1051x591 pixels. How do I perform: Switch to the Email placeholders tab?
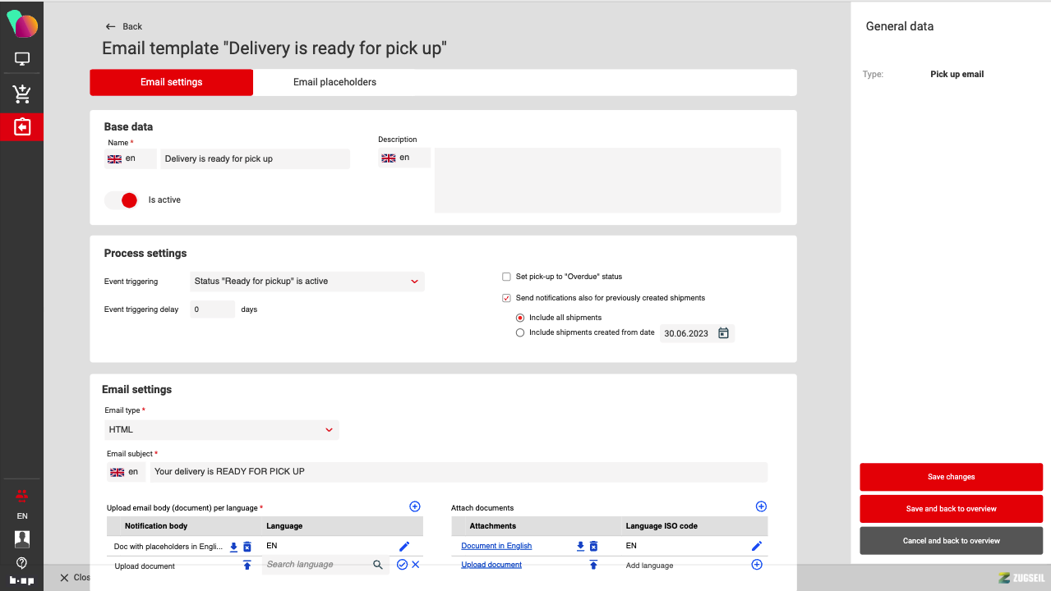click(x=334, y=82)
